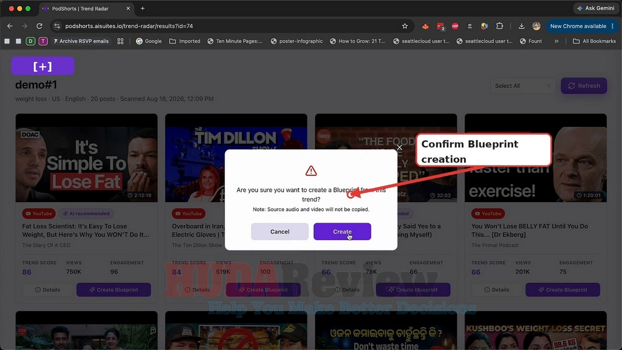Viewport: 622px width, 350px height.
Task: Create Blueprint for Fat Loss Scientist card
Action: 114,290
